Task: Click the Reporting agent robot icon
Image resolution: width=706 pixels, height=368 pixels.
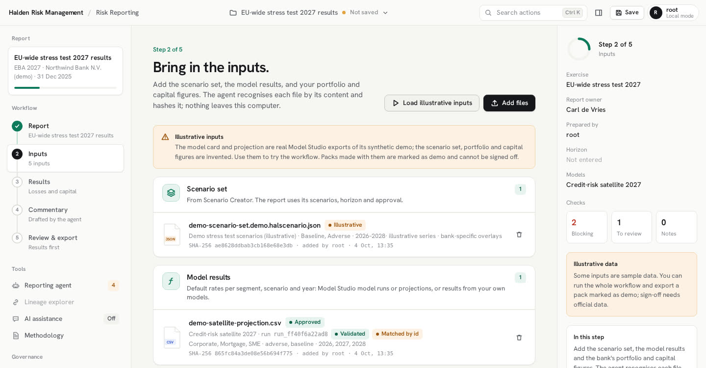Action: click(x=16, y=285)
